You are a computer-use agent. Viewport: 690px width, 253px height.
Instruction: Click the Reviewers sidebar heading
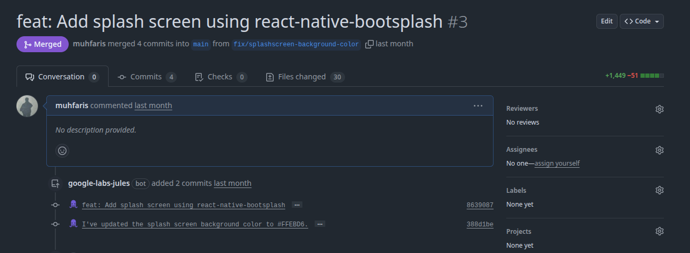click(x=522, y=109)
